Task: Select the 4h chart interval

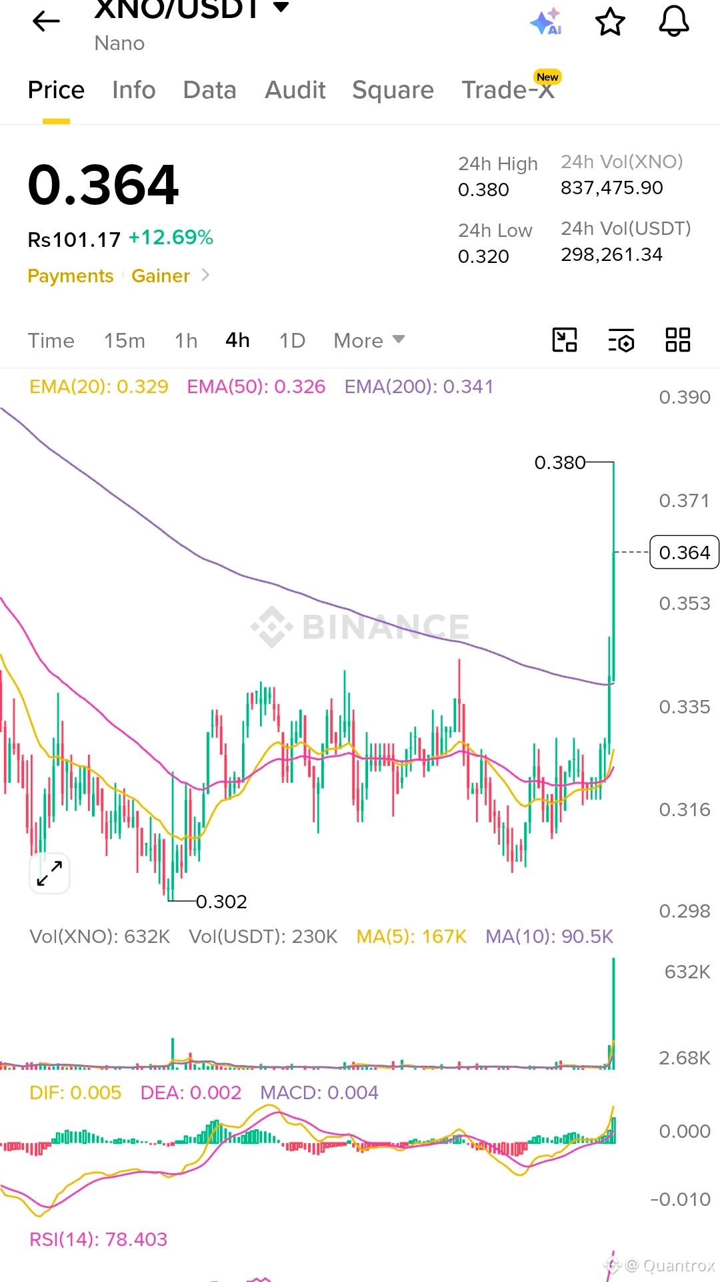Action: [x=237, y=340]
